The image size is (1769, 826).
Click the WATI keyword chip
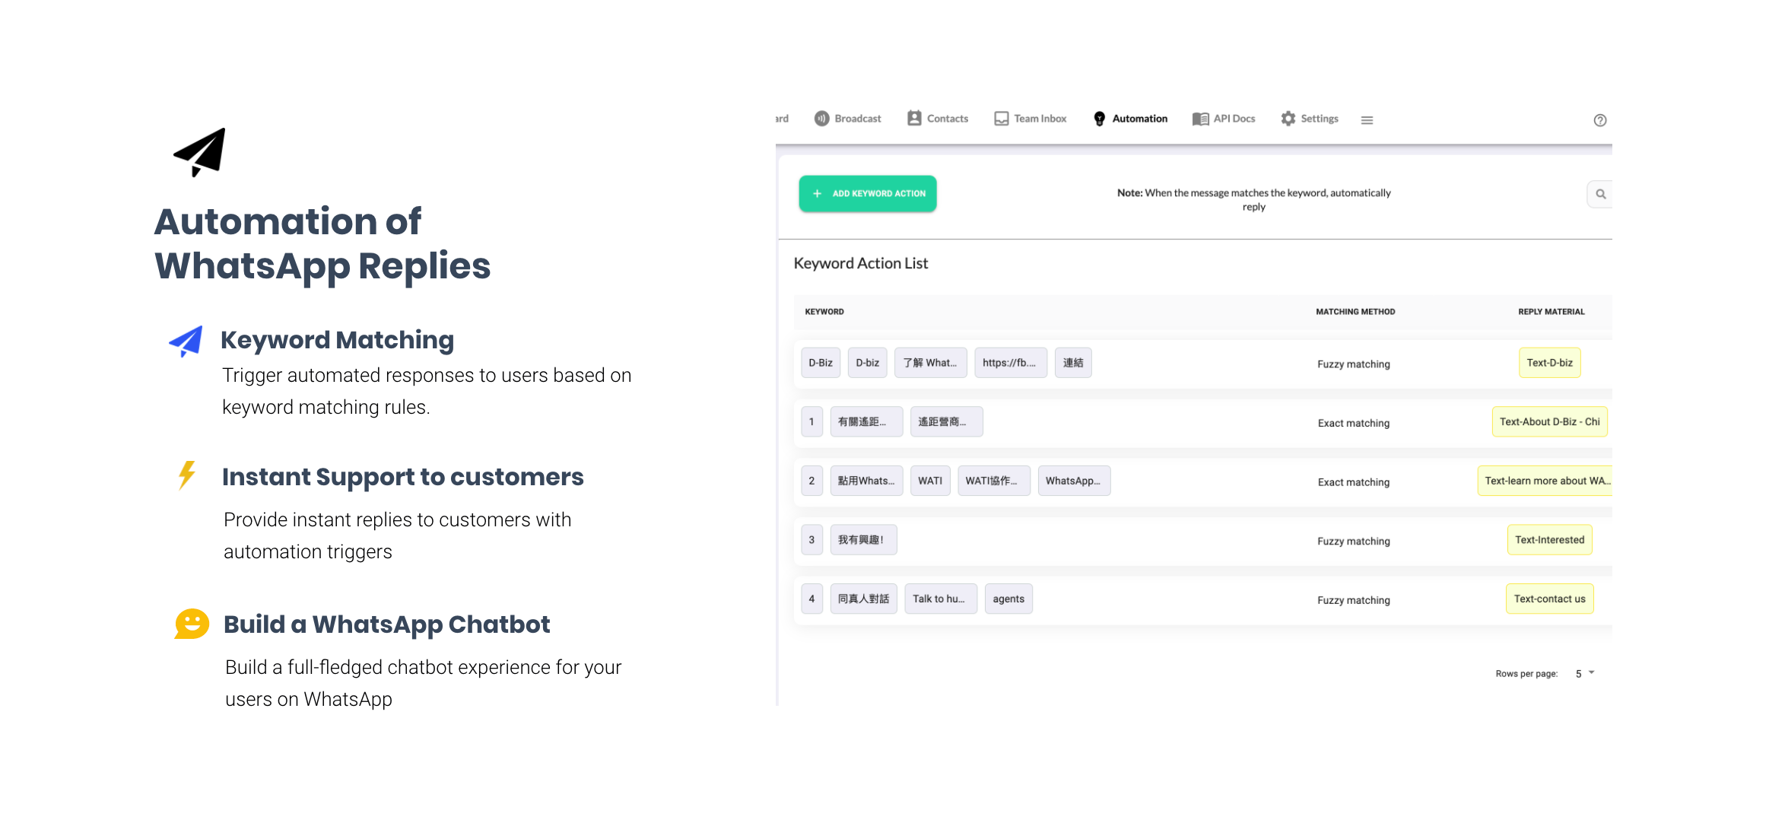[930, 481]
